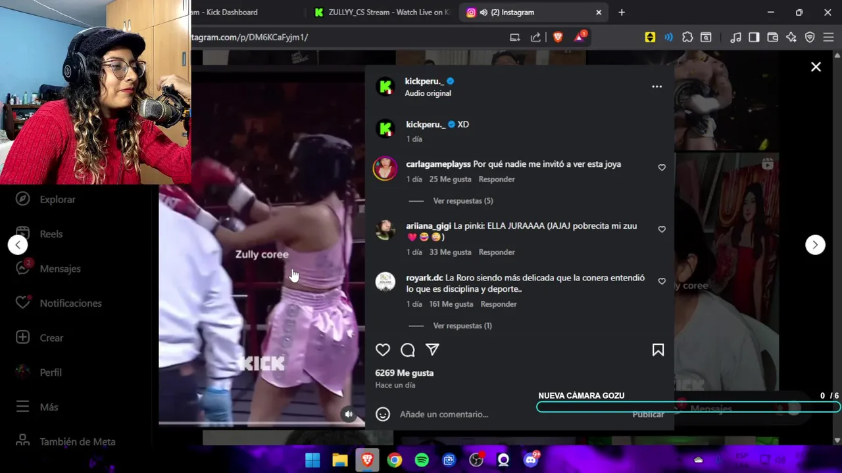Reply to ariana_gigi's comment
This screenshot has height=473, width=842.
click(497, 252)
